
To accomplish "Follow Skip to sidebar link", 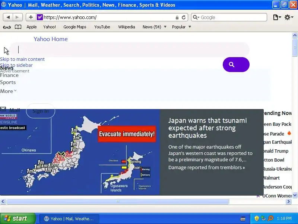I will point(16,65).
